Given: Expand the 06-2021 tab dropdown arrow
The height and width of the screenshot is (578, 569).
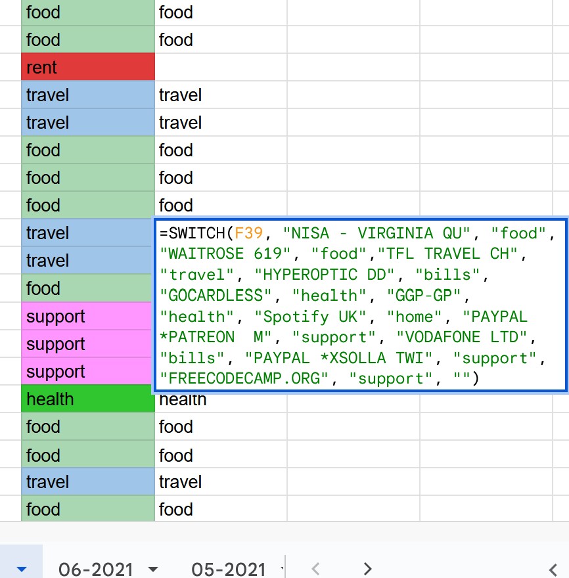Looking at the screenshot, I should point(152,569).
